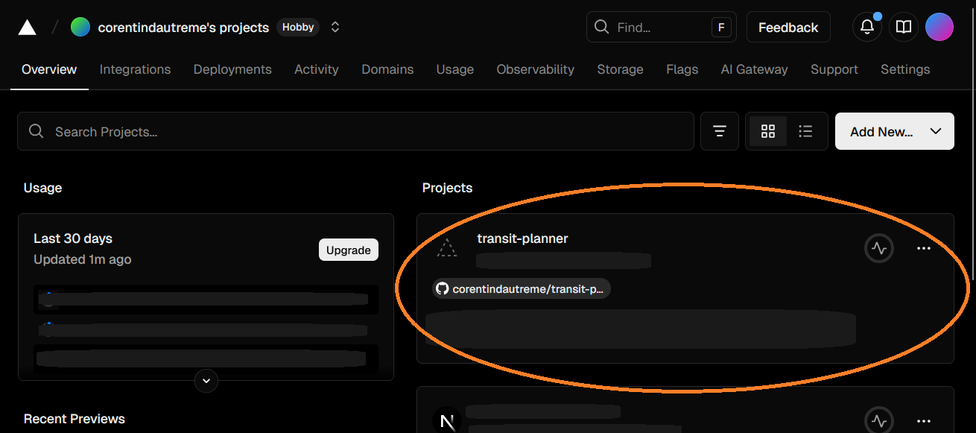Switch to the Activity tab

317,69
